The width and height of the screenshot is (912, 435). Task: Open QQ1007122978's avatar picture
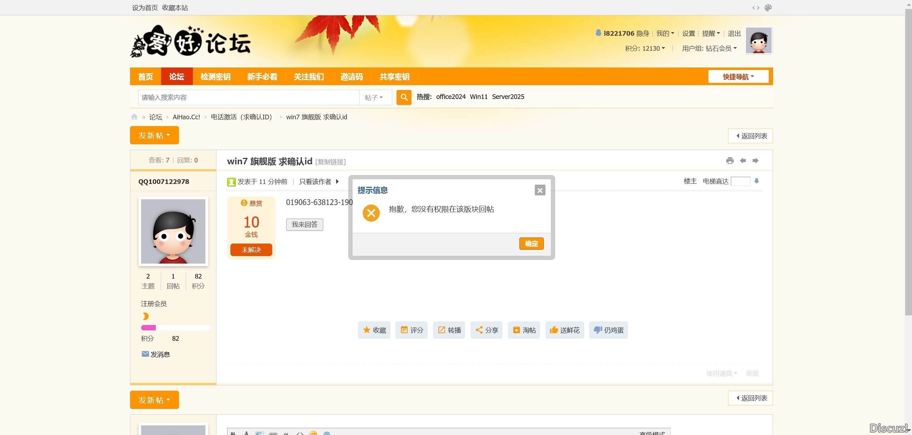173,231
